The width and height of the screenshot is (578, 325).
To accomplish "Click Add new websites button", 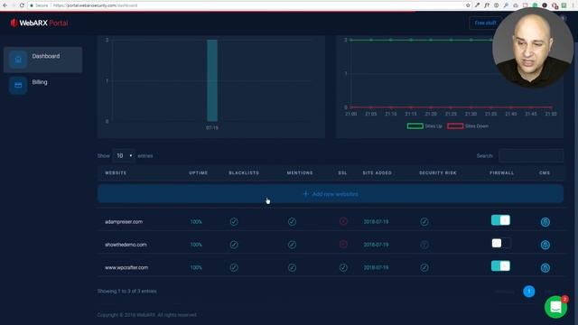I will pos(331,194).
